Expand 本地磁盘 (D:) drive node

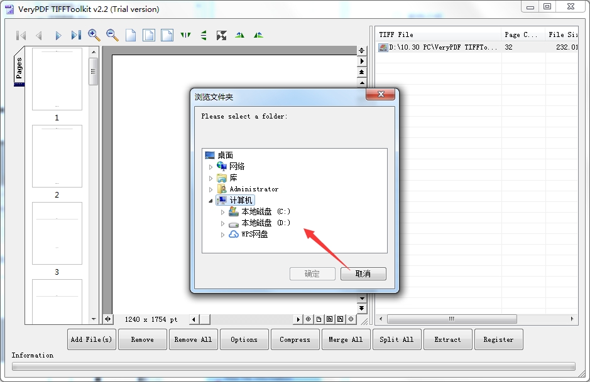[223, 223]
